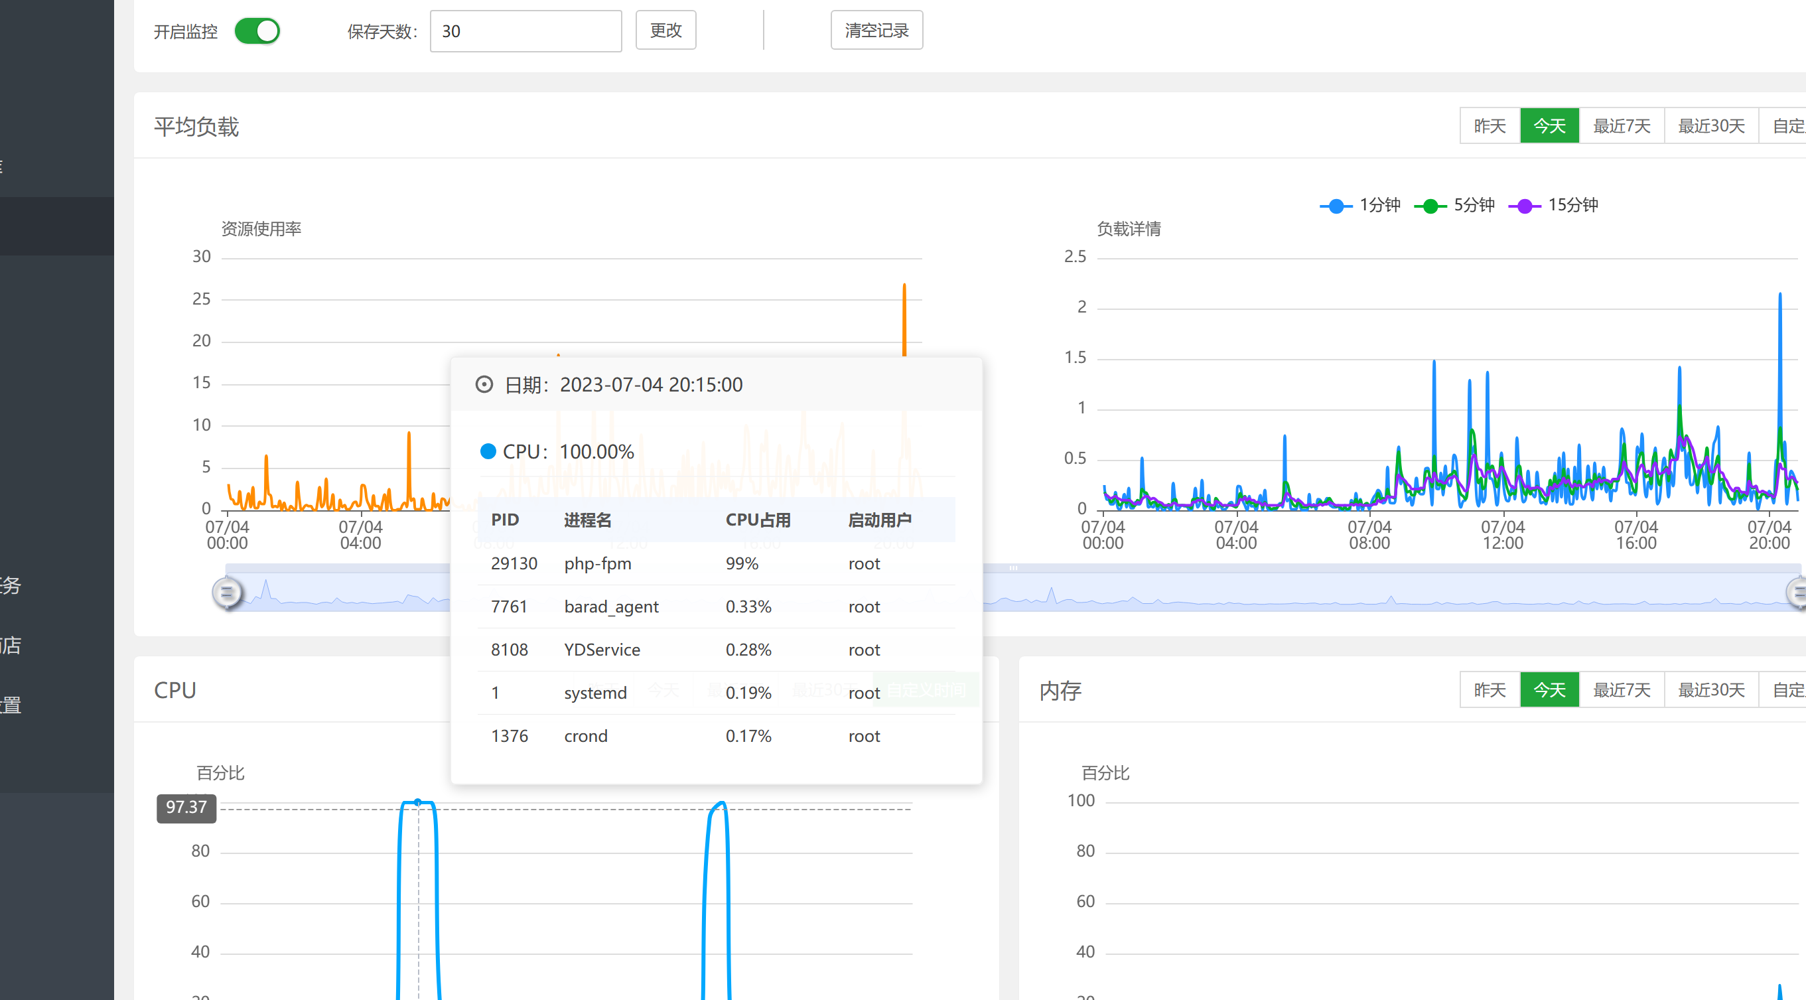This screenshot has width=1806, height=1000.
Task: Click the 保存天数 input field
Action: [x=525, y=31]
